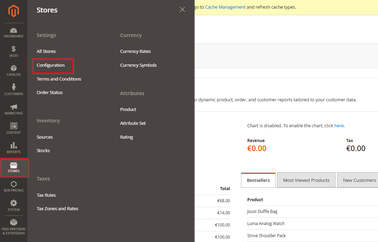Open Currency Symbols
This screenshot has height=242, width=378.
(x=138, y=65)
